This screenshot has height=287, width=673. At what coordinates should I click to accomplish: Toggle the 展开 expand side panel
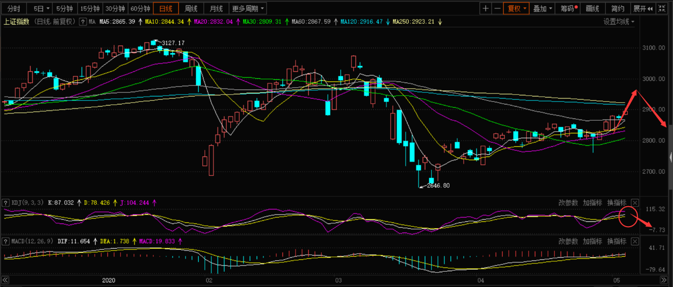(x=643, y=8)
